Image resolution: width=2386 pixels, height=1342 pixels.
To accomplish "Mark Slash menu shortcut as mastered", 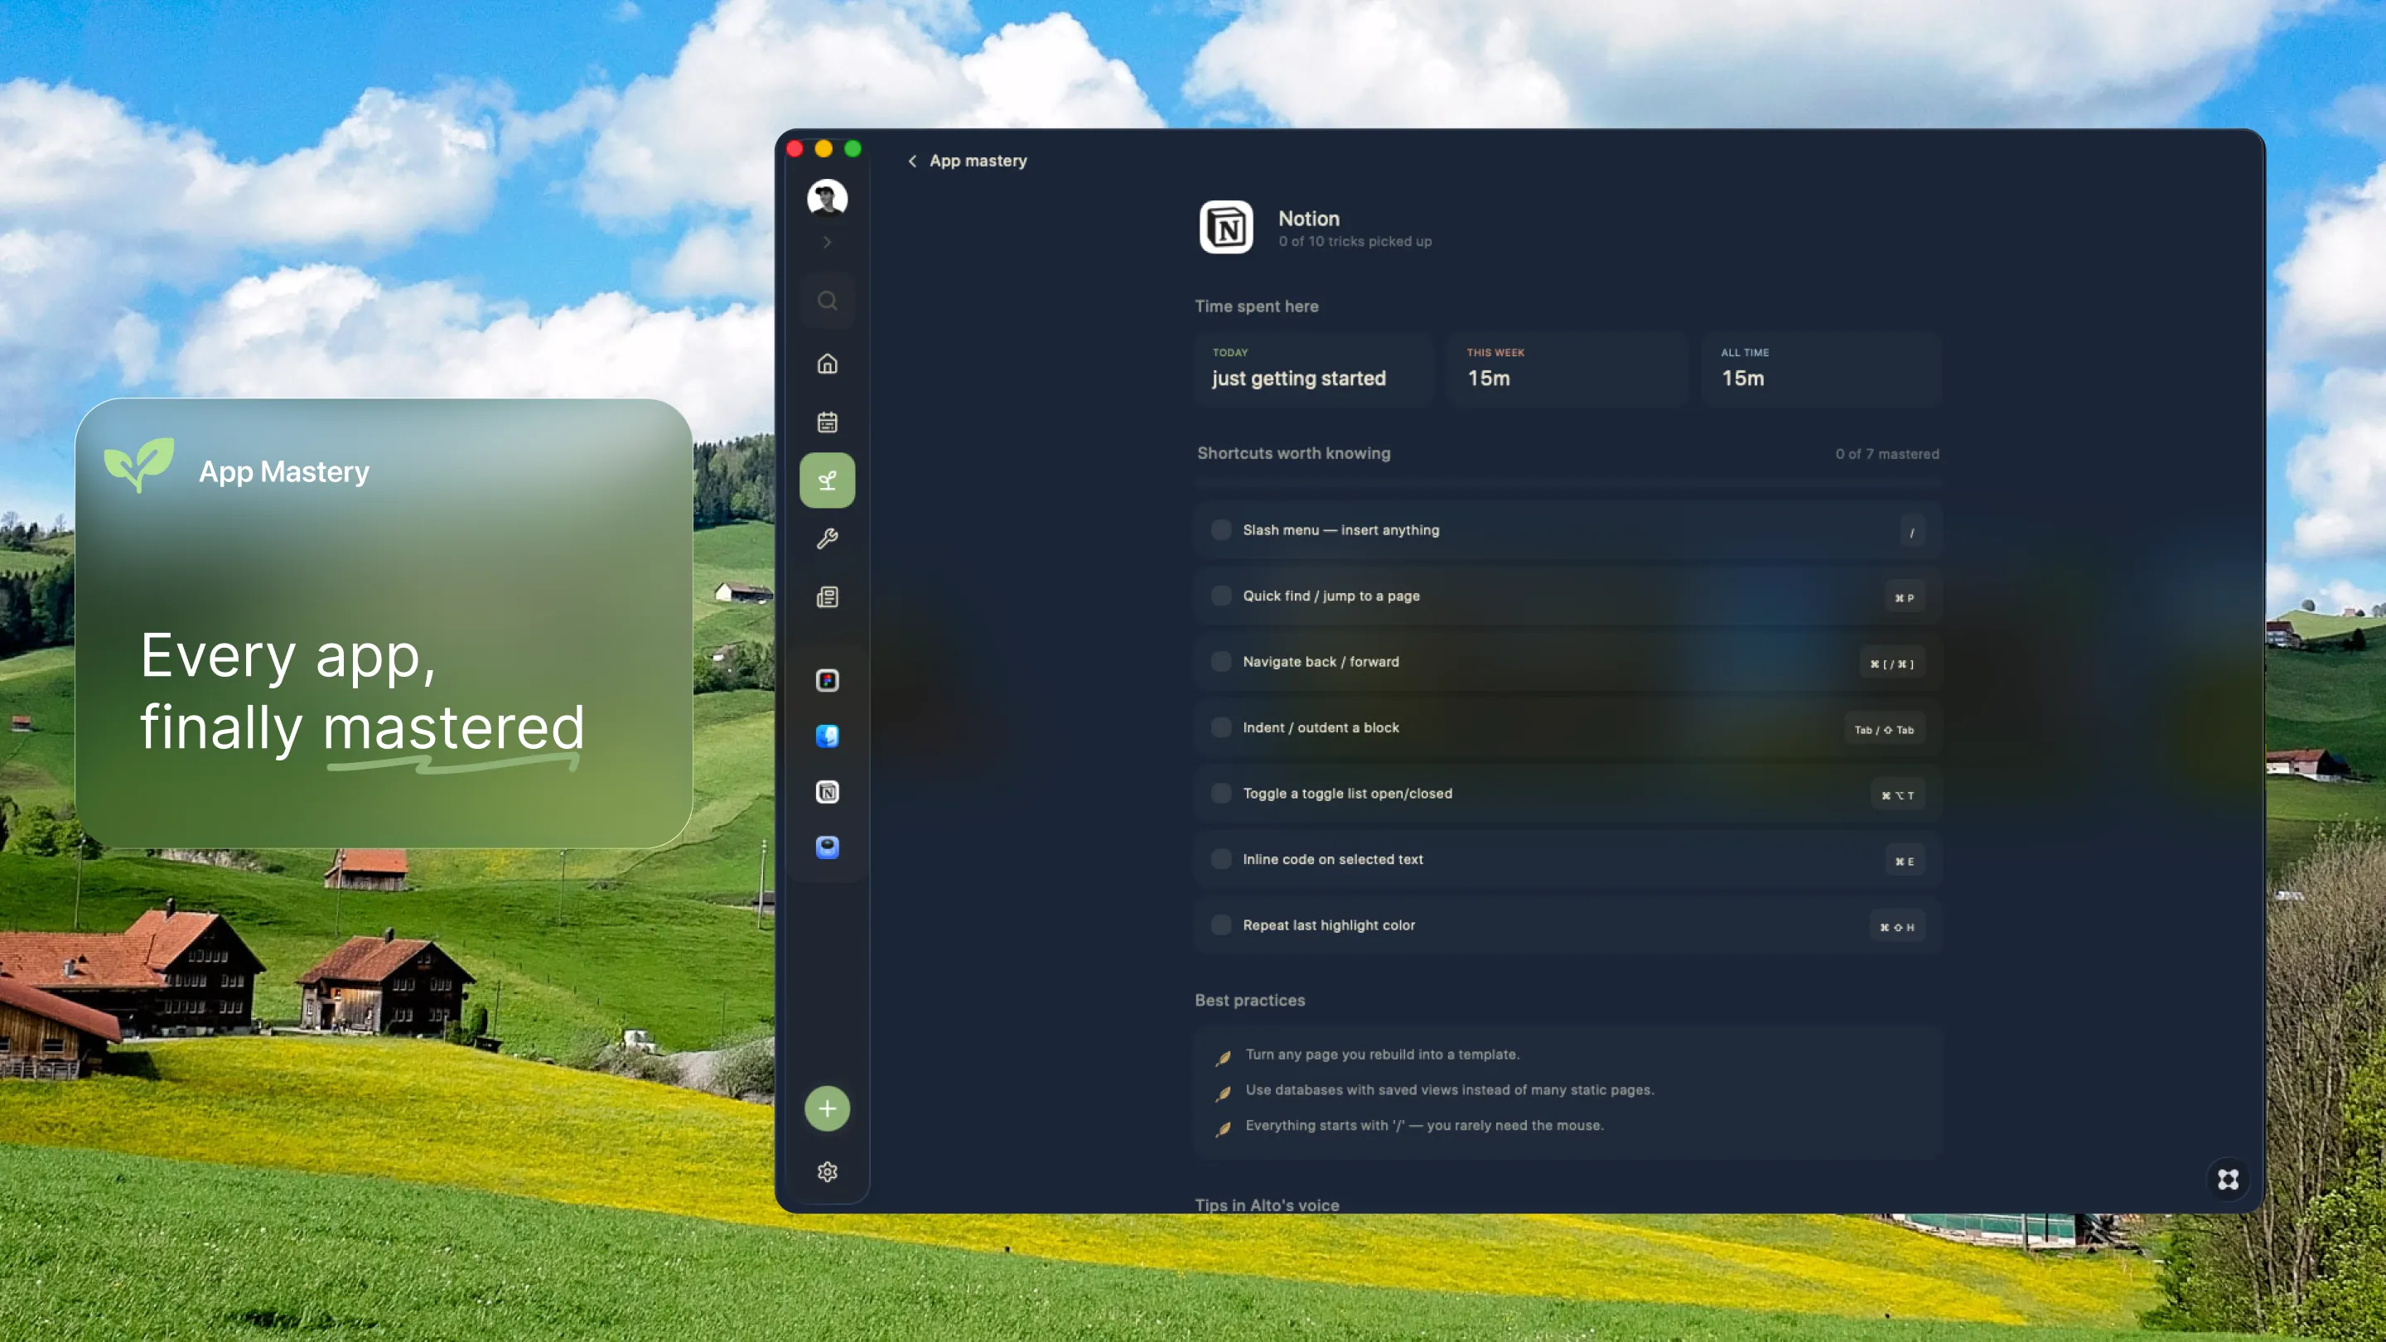I will pyautogui.click(x=1221, y=530).
